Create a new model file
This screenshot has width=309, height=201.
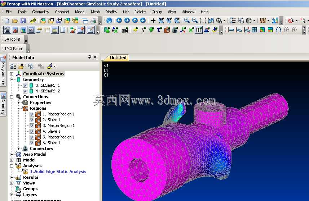(x=7, y=20)
